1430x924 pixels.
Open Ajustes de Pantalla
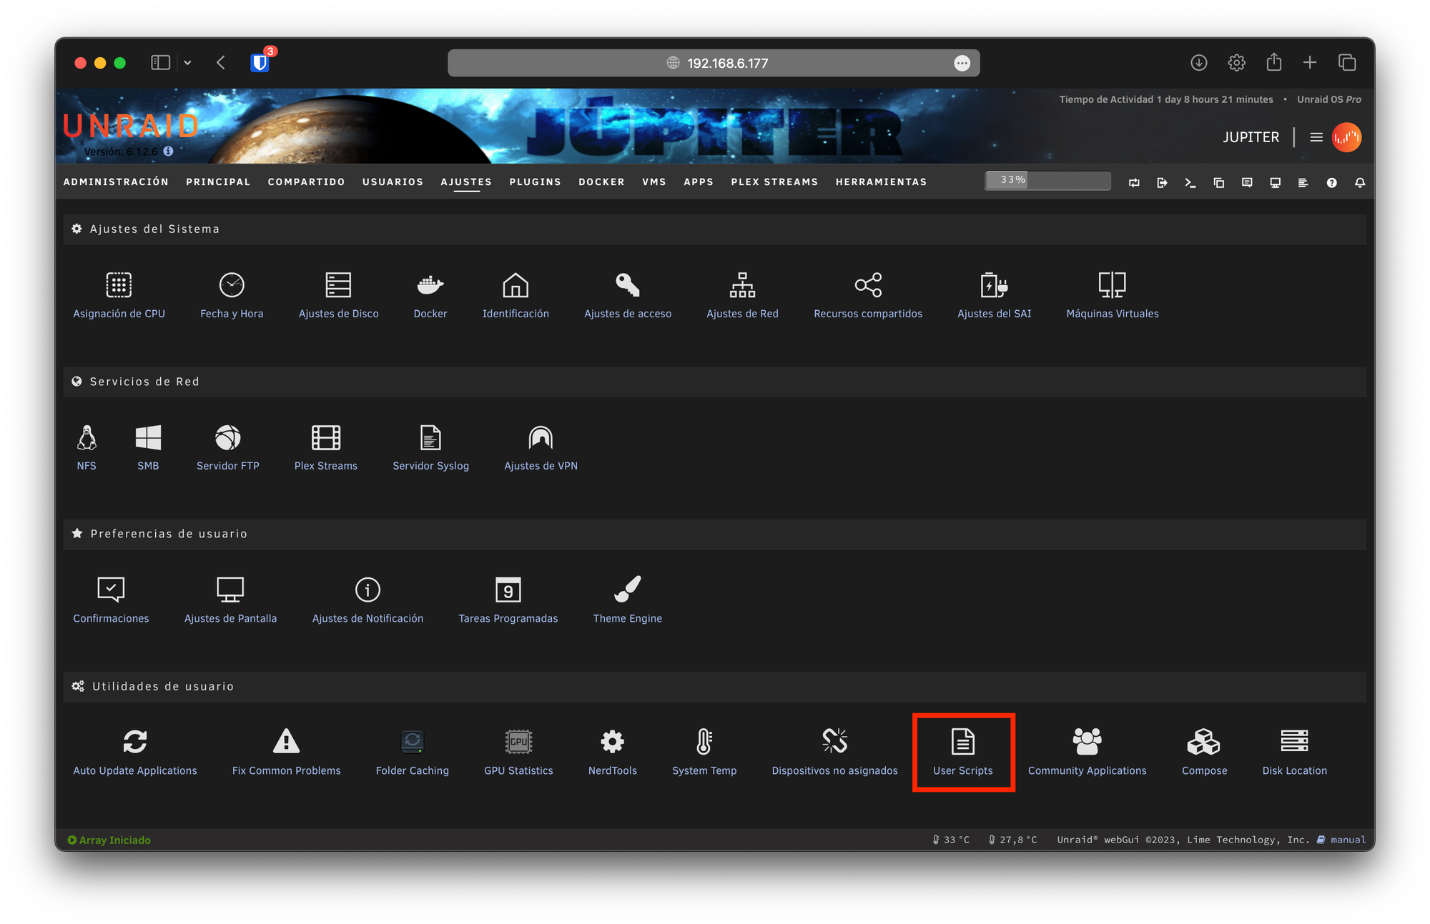pyautogui.click(x=230, y=600)
